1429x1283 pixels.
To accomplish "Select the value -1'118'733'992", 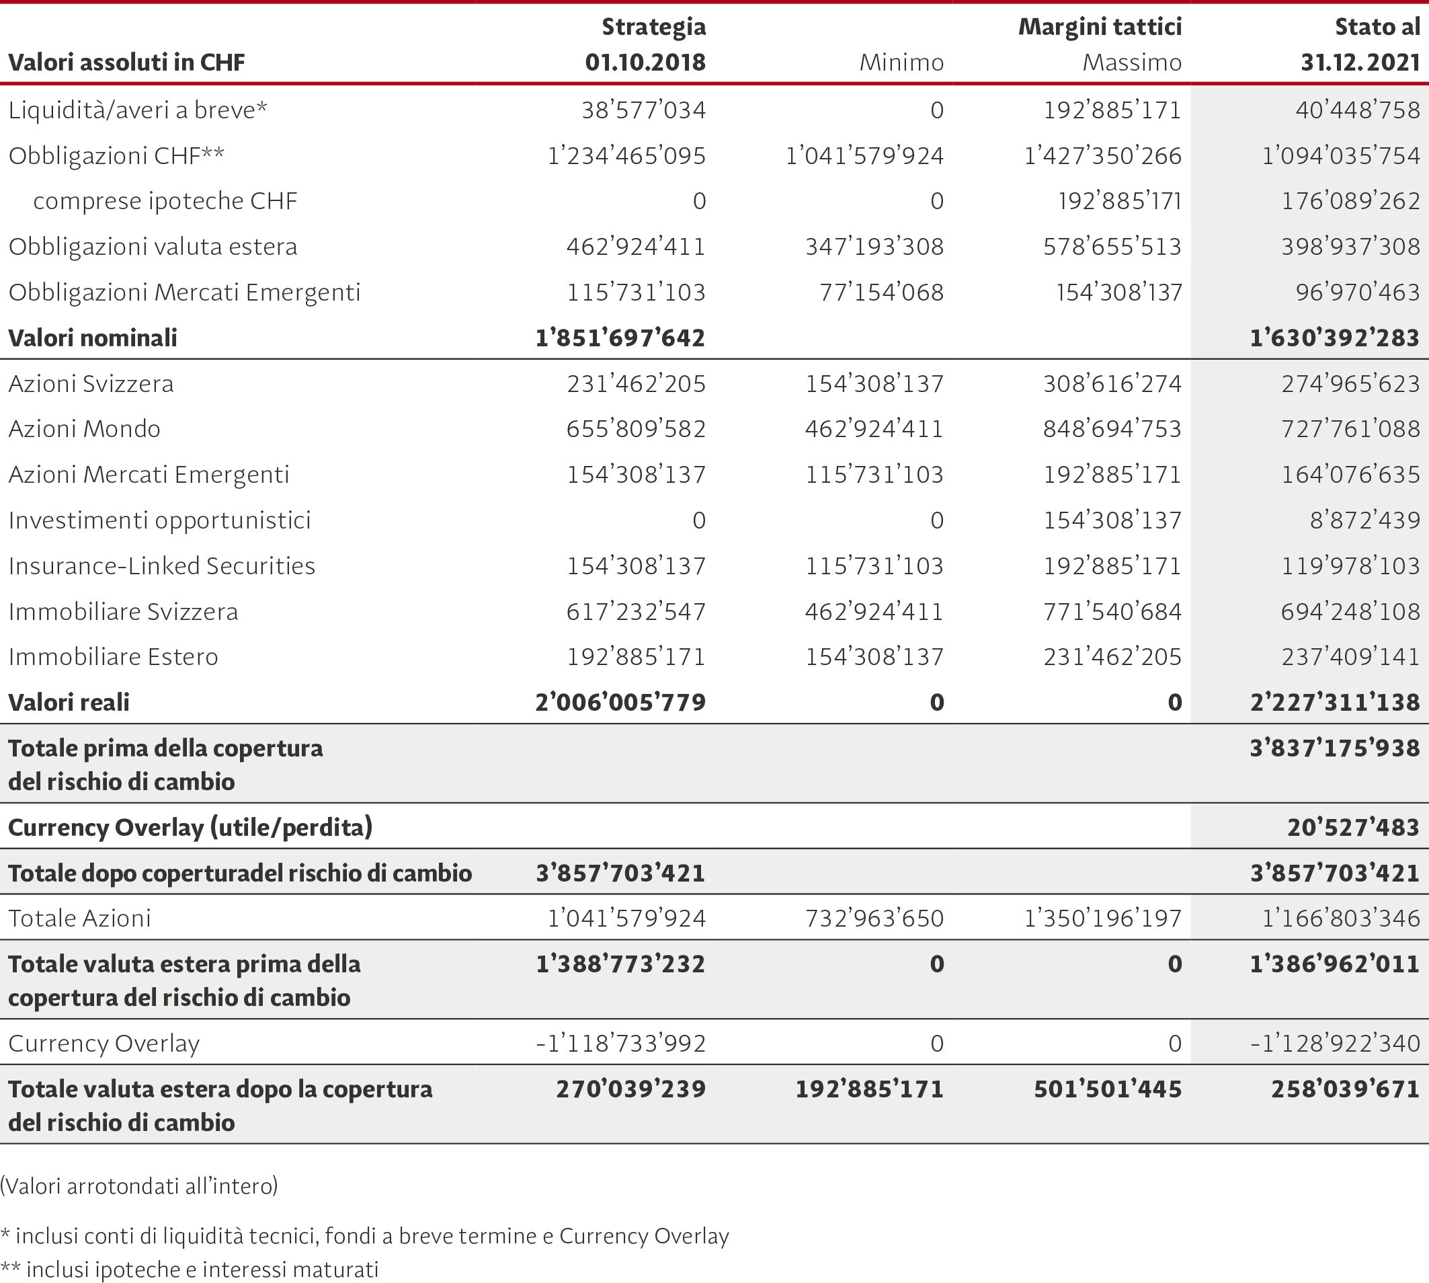I will [x=621, y=1044].
